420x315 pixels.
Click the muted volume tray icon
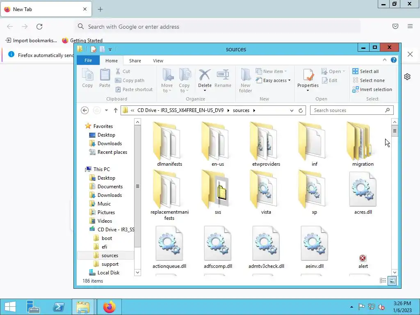[381, 307]
